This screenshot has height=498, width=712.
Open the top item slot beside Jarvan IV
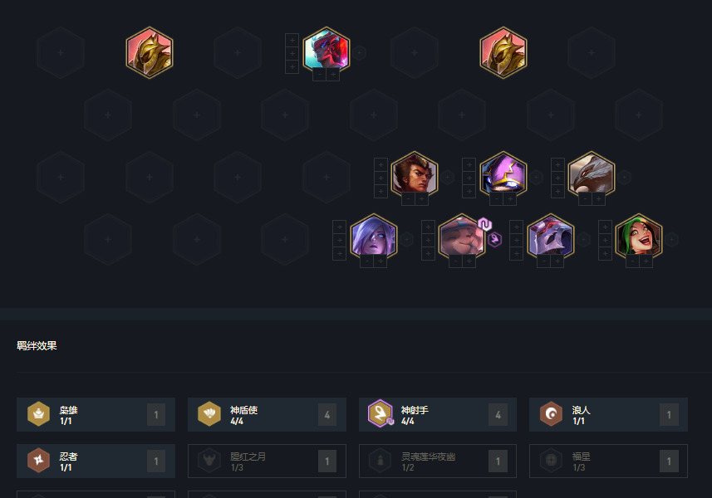click(x=381, y=164)
